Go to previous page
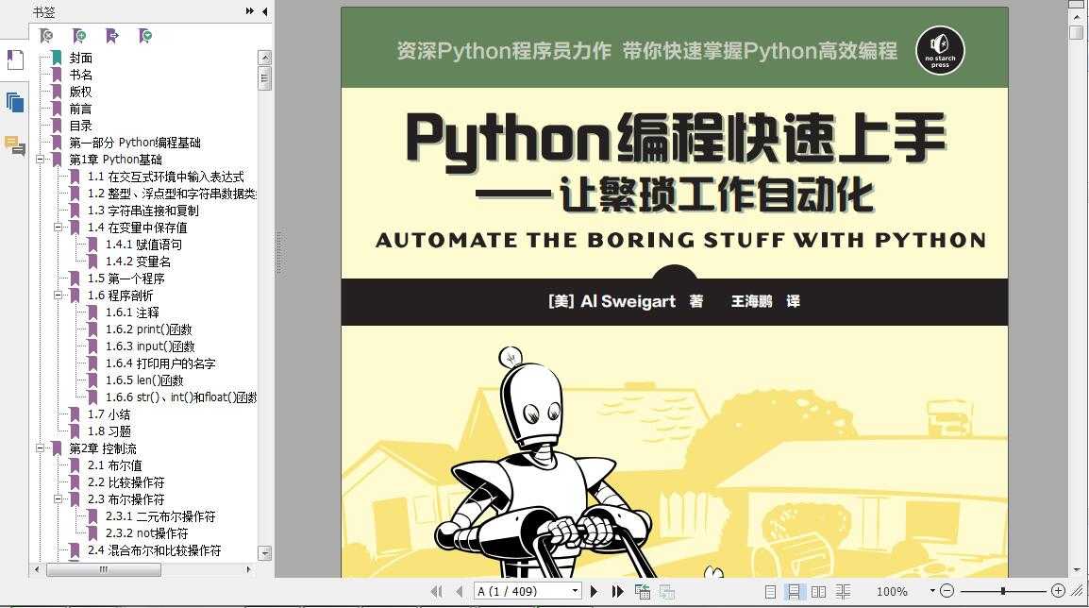Viewport: 1089px width, 608px height. coord(459,591)
